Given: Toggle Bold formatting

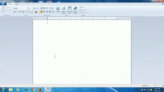Looking at the screenshot, I should pos(15,12).
